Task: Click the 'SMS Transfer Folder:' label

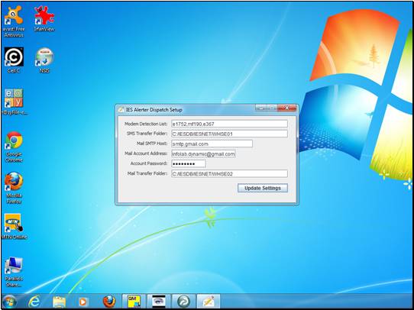Action: click(147, 134)
